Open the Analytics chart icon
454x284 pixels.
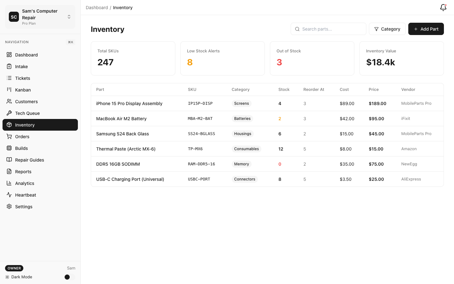(x=9, y=183)
